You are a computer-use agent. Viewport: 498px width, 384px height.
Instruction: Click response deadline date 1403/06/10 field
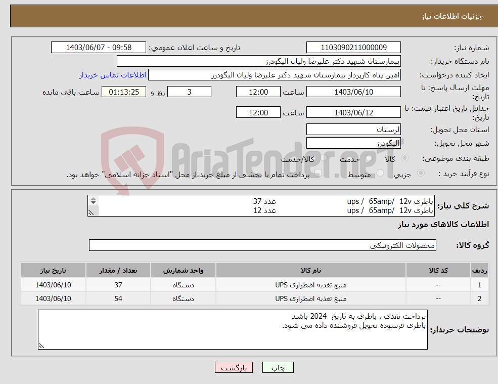click(353, 92)
